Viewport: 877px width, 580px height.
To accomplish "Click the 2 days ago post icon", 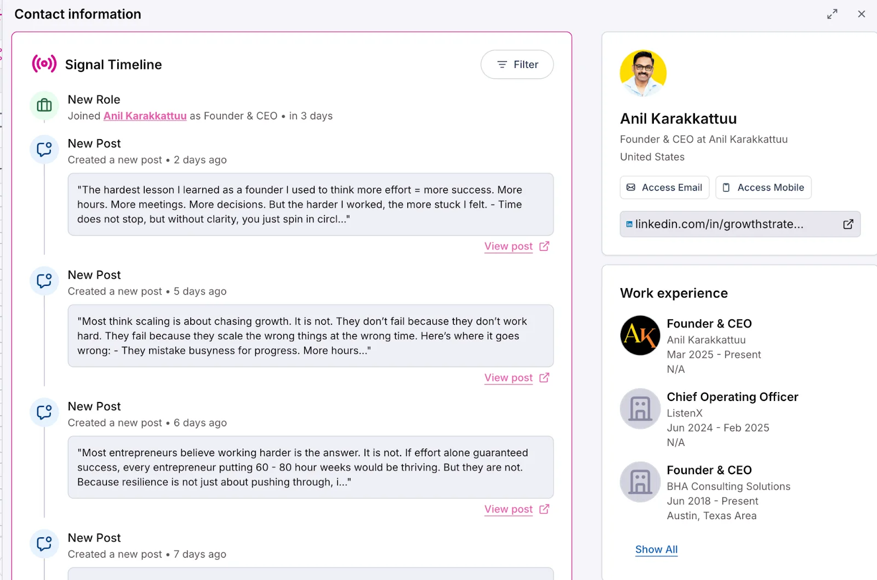I will click(x=44, y=149).
